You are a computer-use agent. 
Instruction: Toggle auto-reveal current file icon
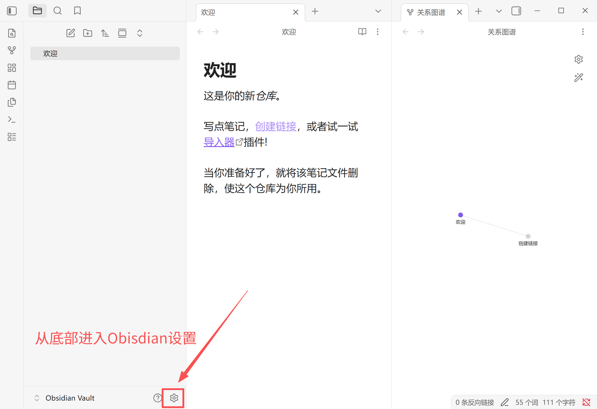click(x=122, y=33)
